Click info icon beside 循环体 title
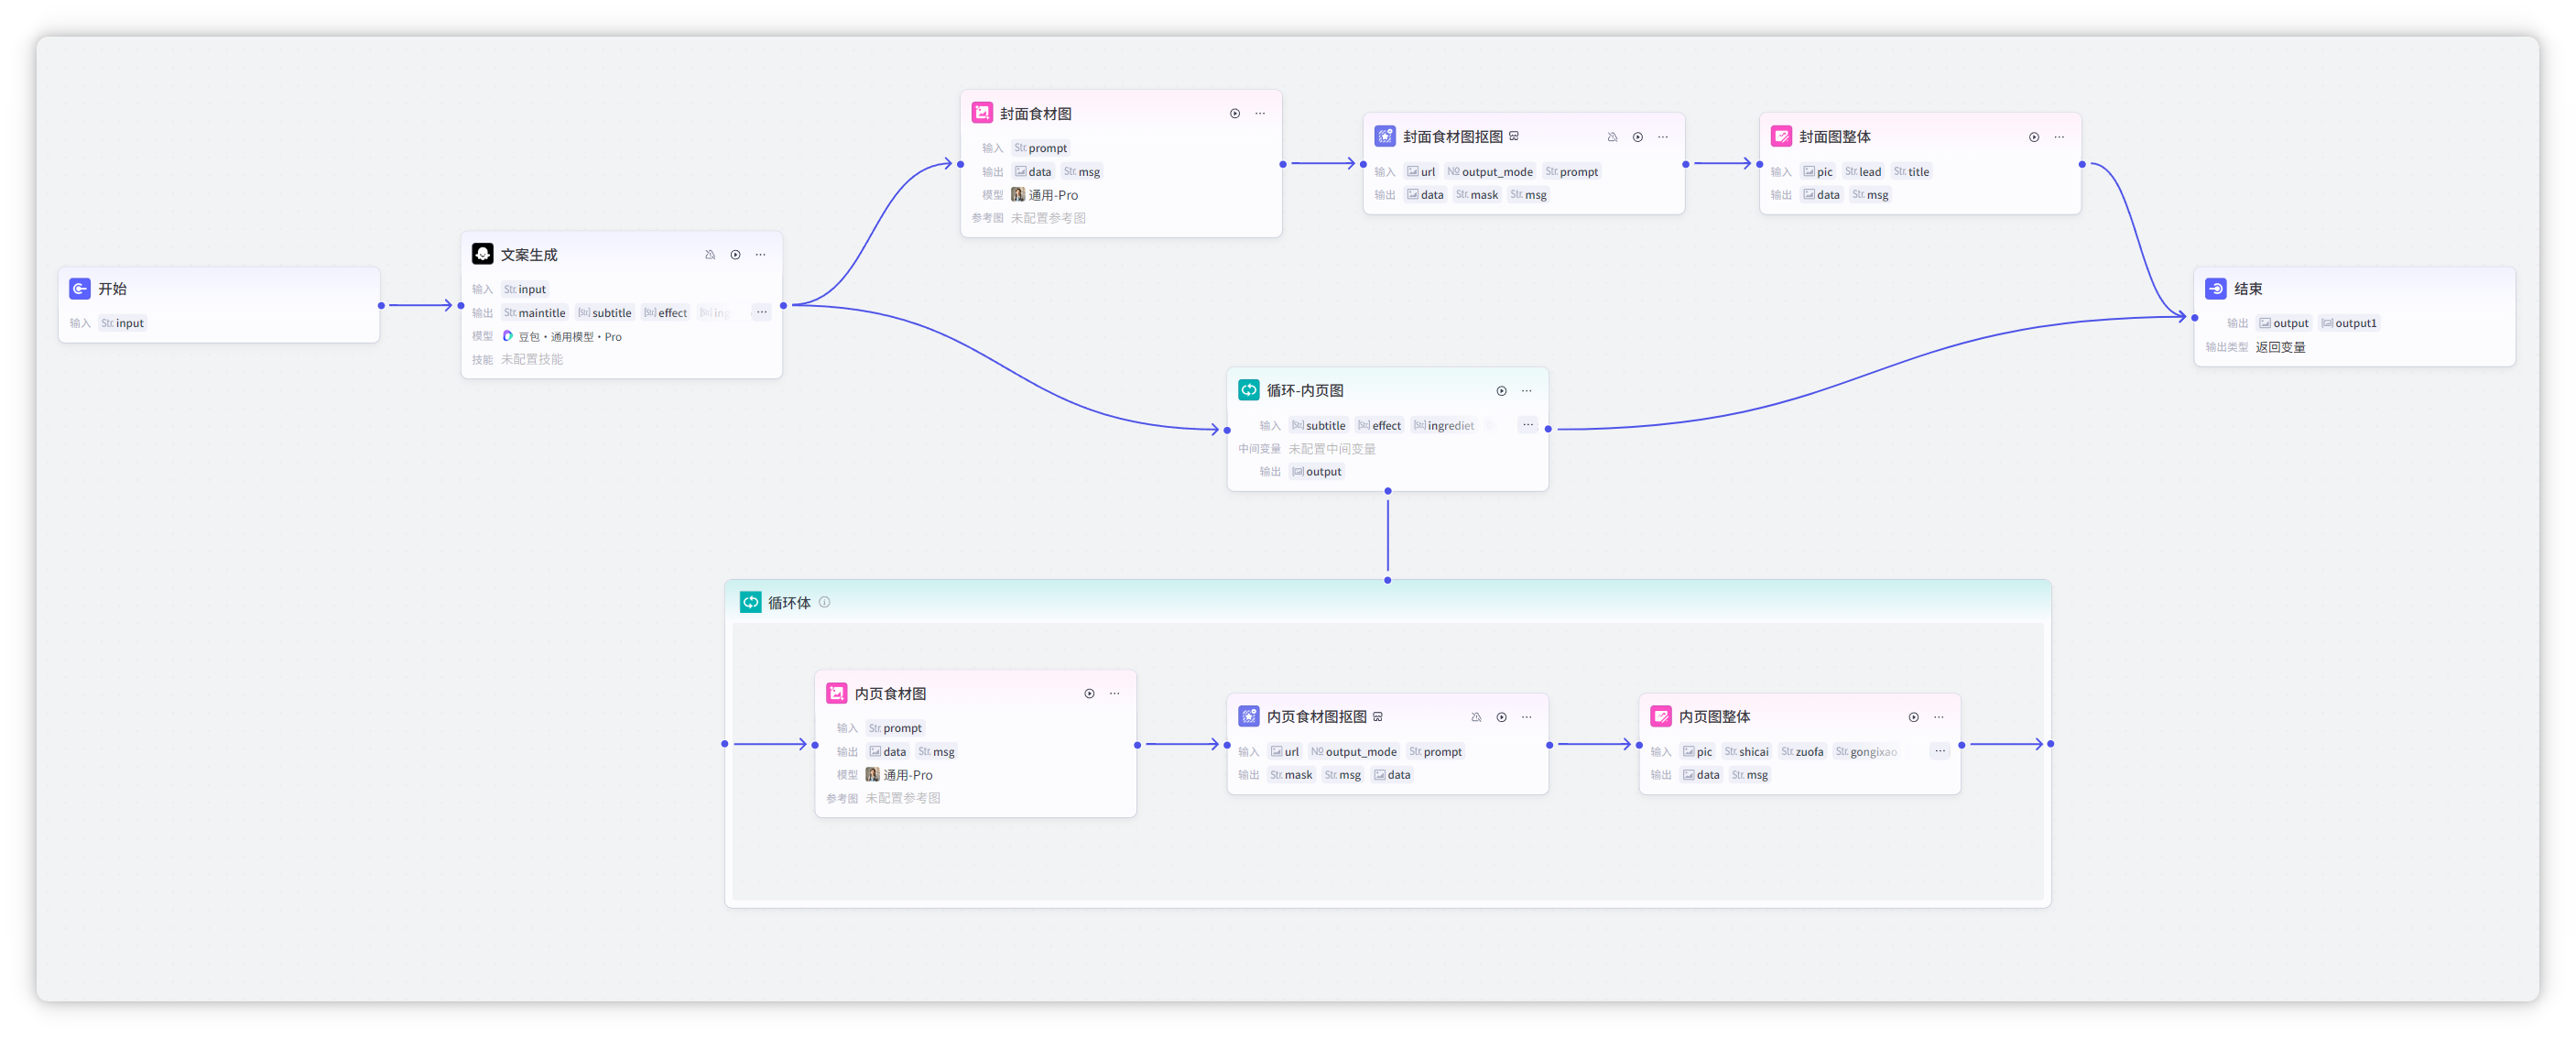This screenshot has height=1038, width=2576. click(x=824, y=602)
